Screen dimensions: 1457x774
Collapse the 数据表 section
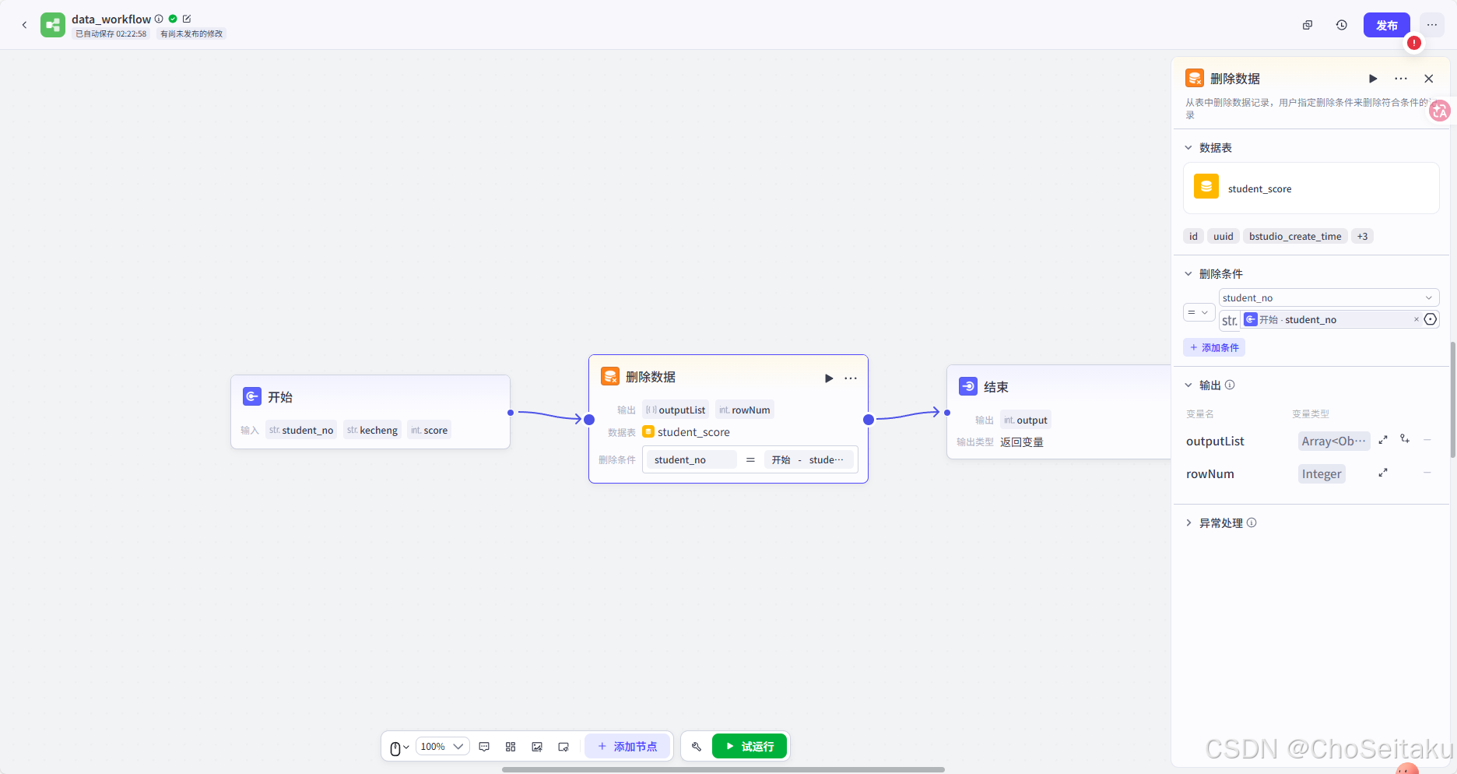click(1188, 147)
